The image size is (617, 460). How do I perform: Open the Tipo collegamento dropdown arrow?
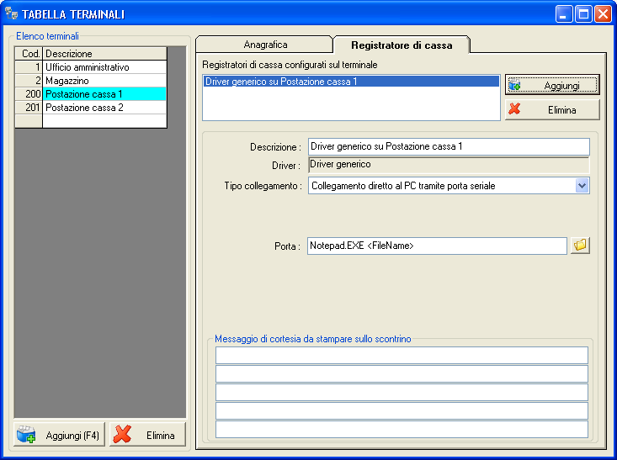582,186
